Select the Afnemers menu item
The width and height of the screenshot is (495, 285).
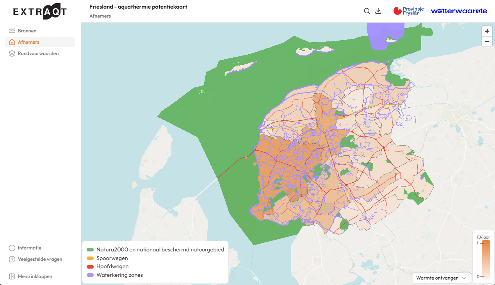pos(40,42)
